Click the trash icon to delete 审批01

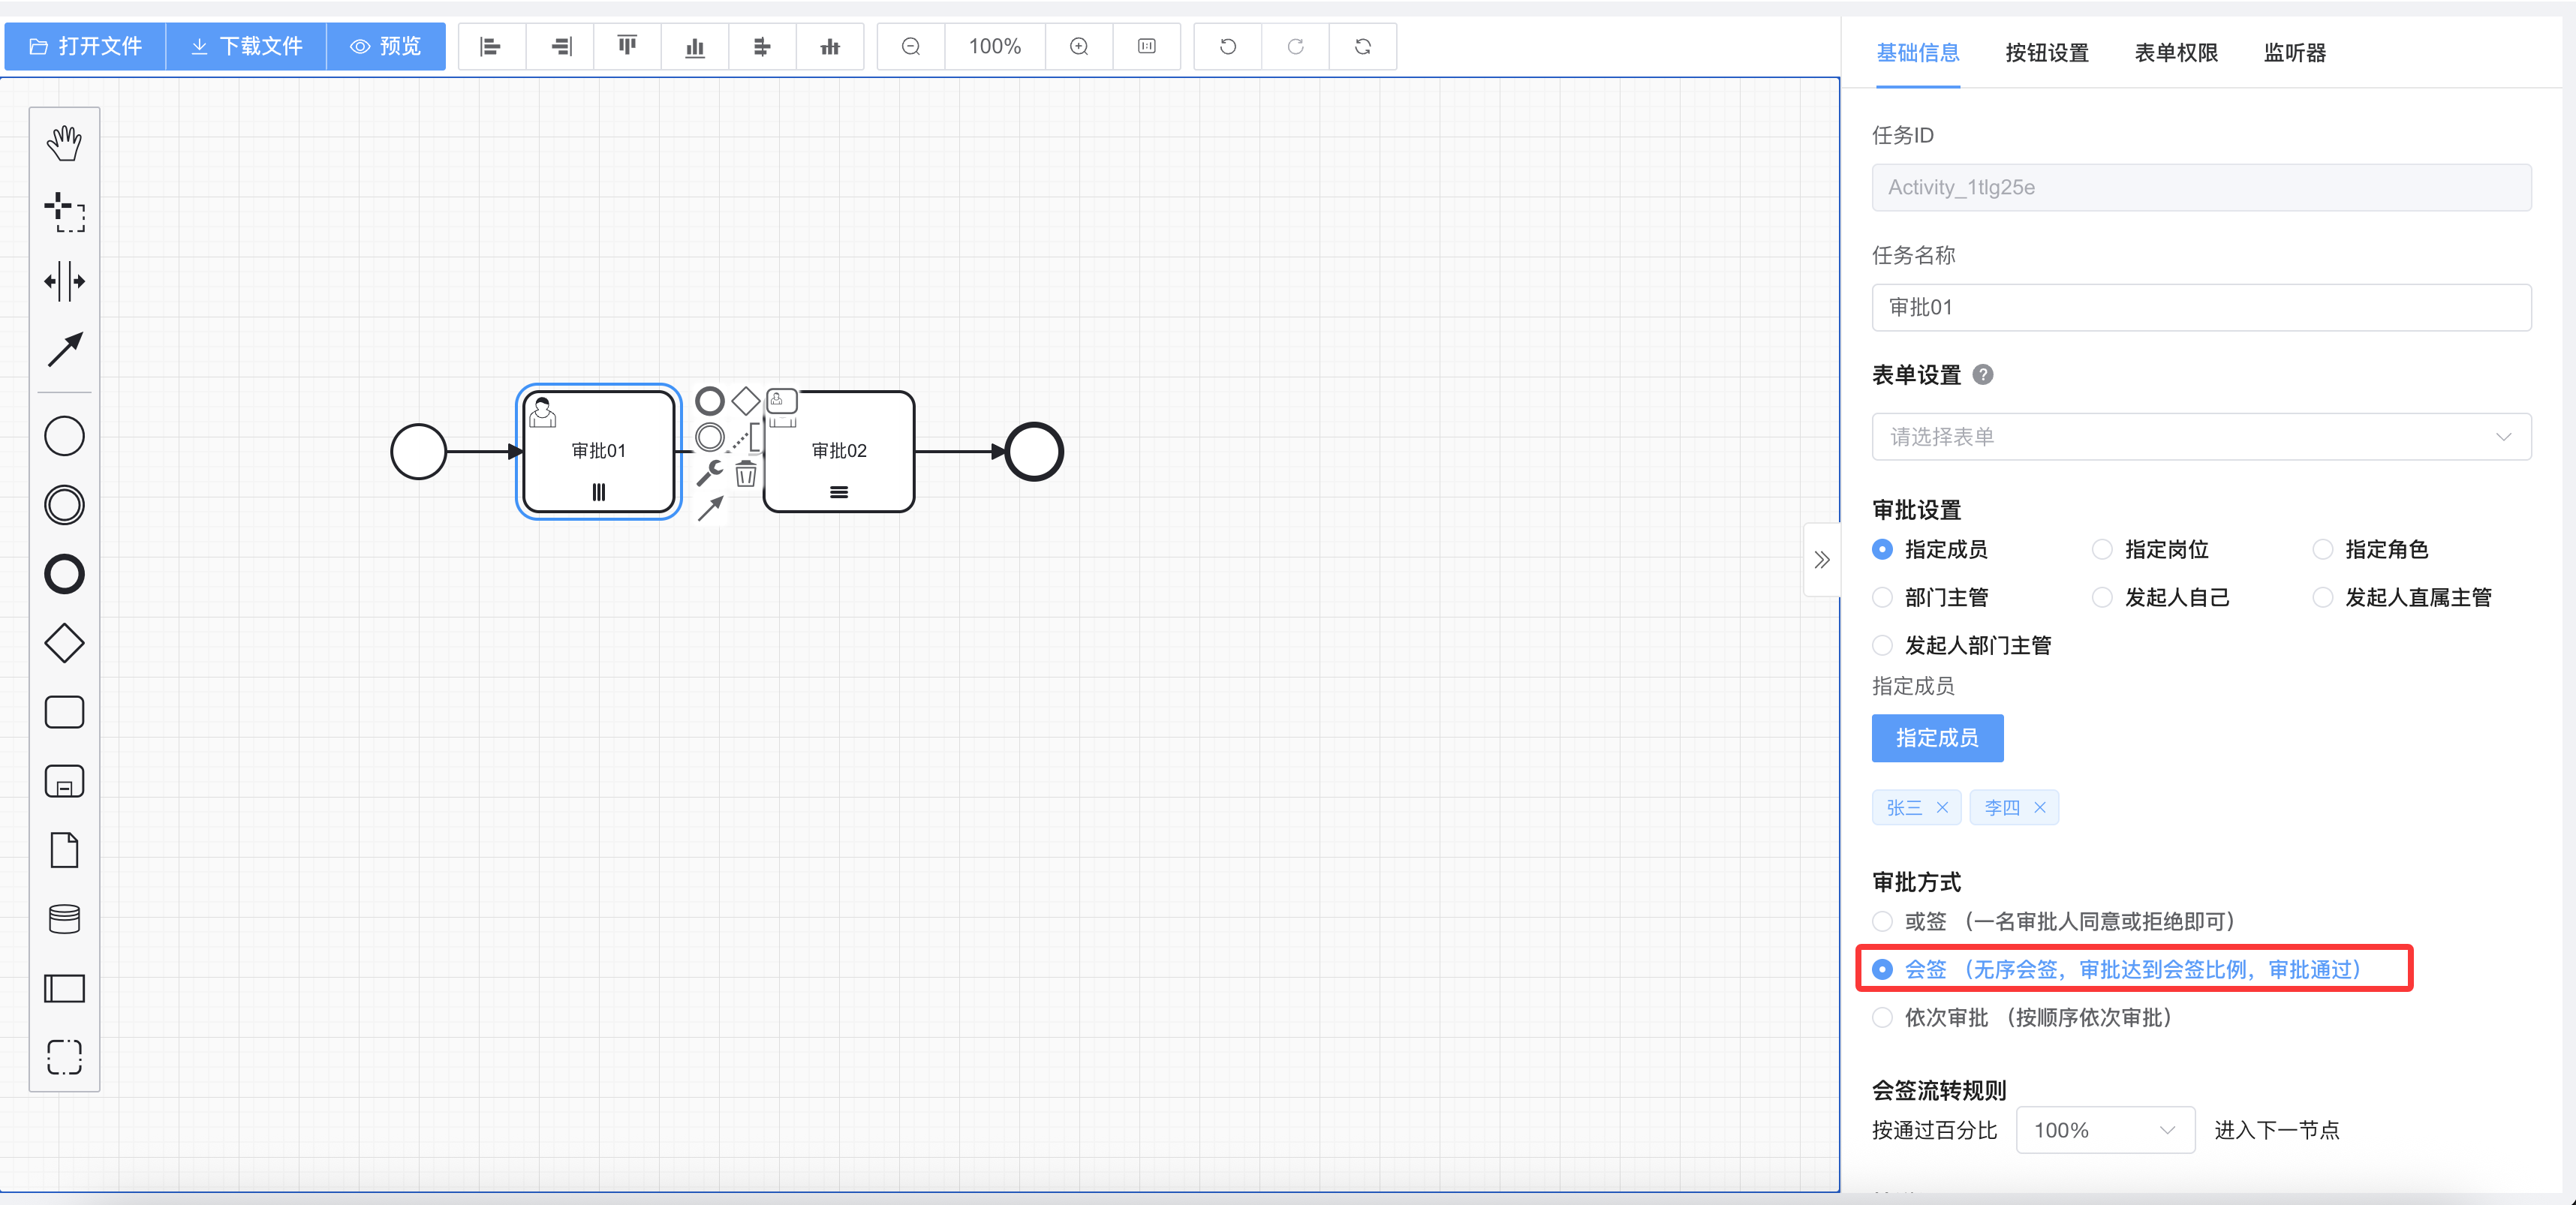click(746, 474)
